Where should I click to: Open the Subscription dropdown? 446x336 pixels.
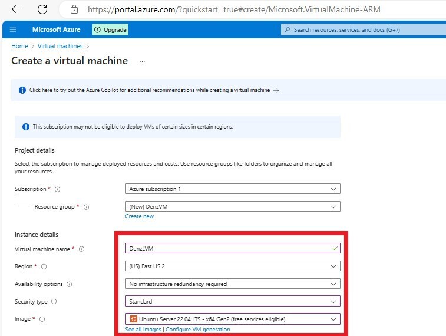[233, 189]
